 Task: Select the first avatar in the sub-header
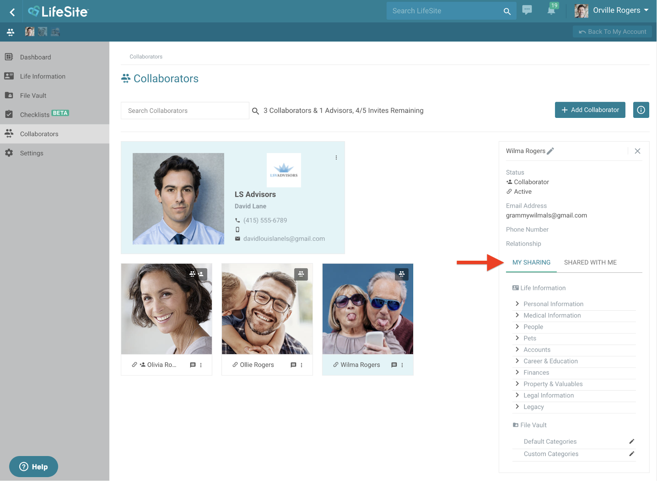pos(30,32)
